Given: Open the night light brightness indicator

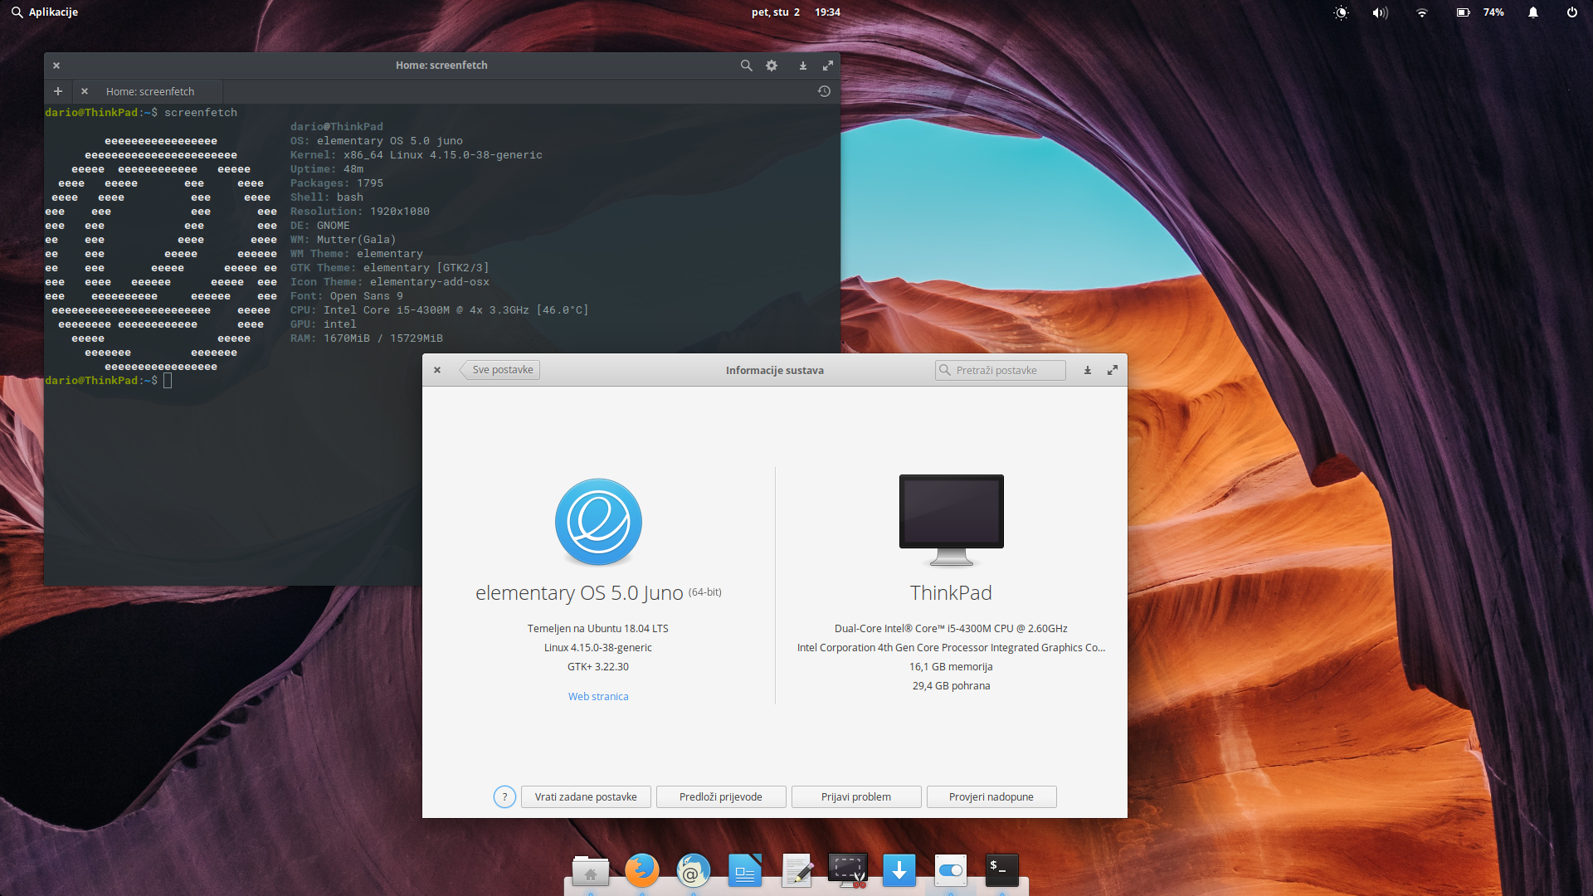Looking at the screenshot, I should pos(1341,12).
